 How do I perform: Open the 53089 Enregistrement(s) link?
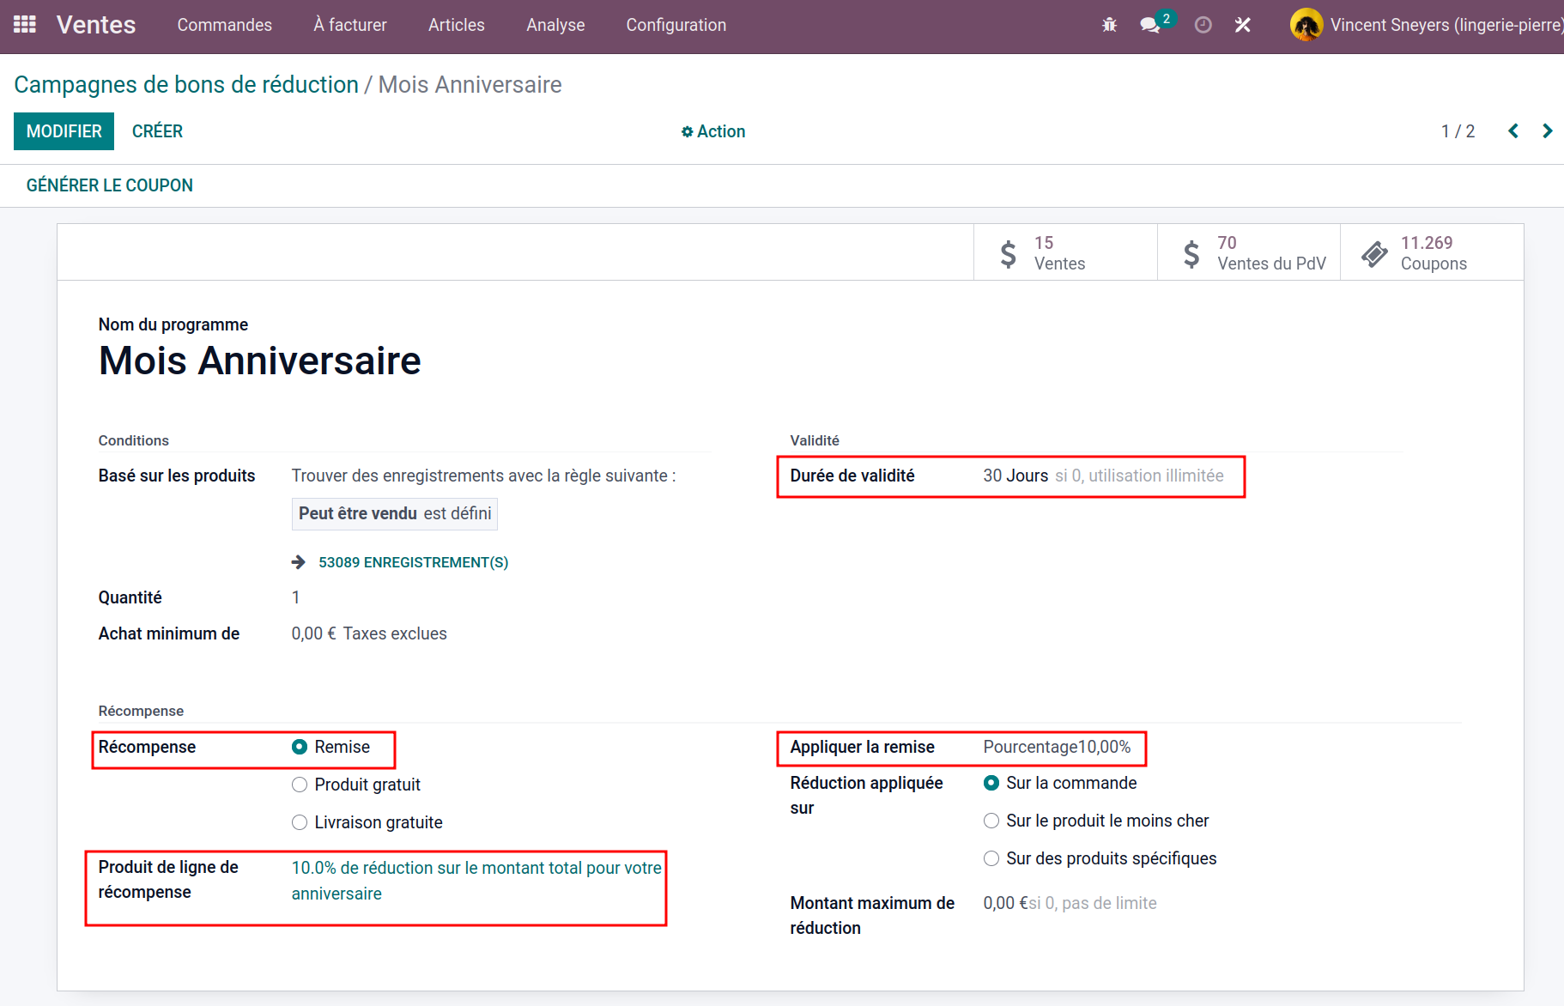pyautogui.click(x=413, y=562)
